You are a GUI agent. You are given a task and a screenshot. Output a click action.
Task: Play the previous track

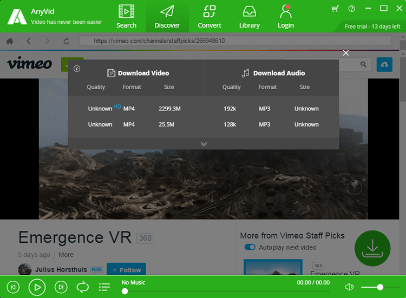[x=13, y=287]
